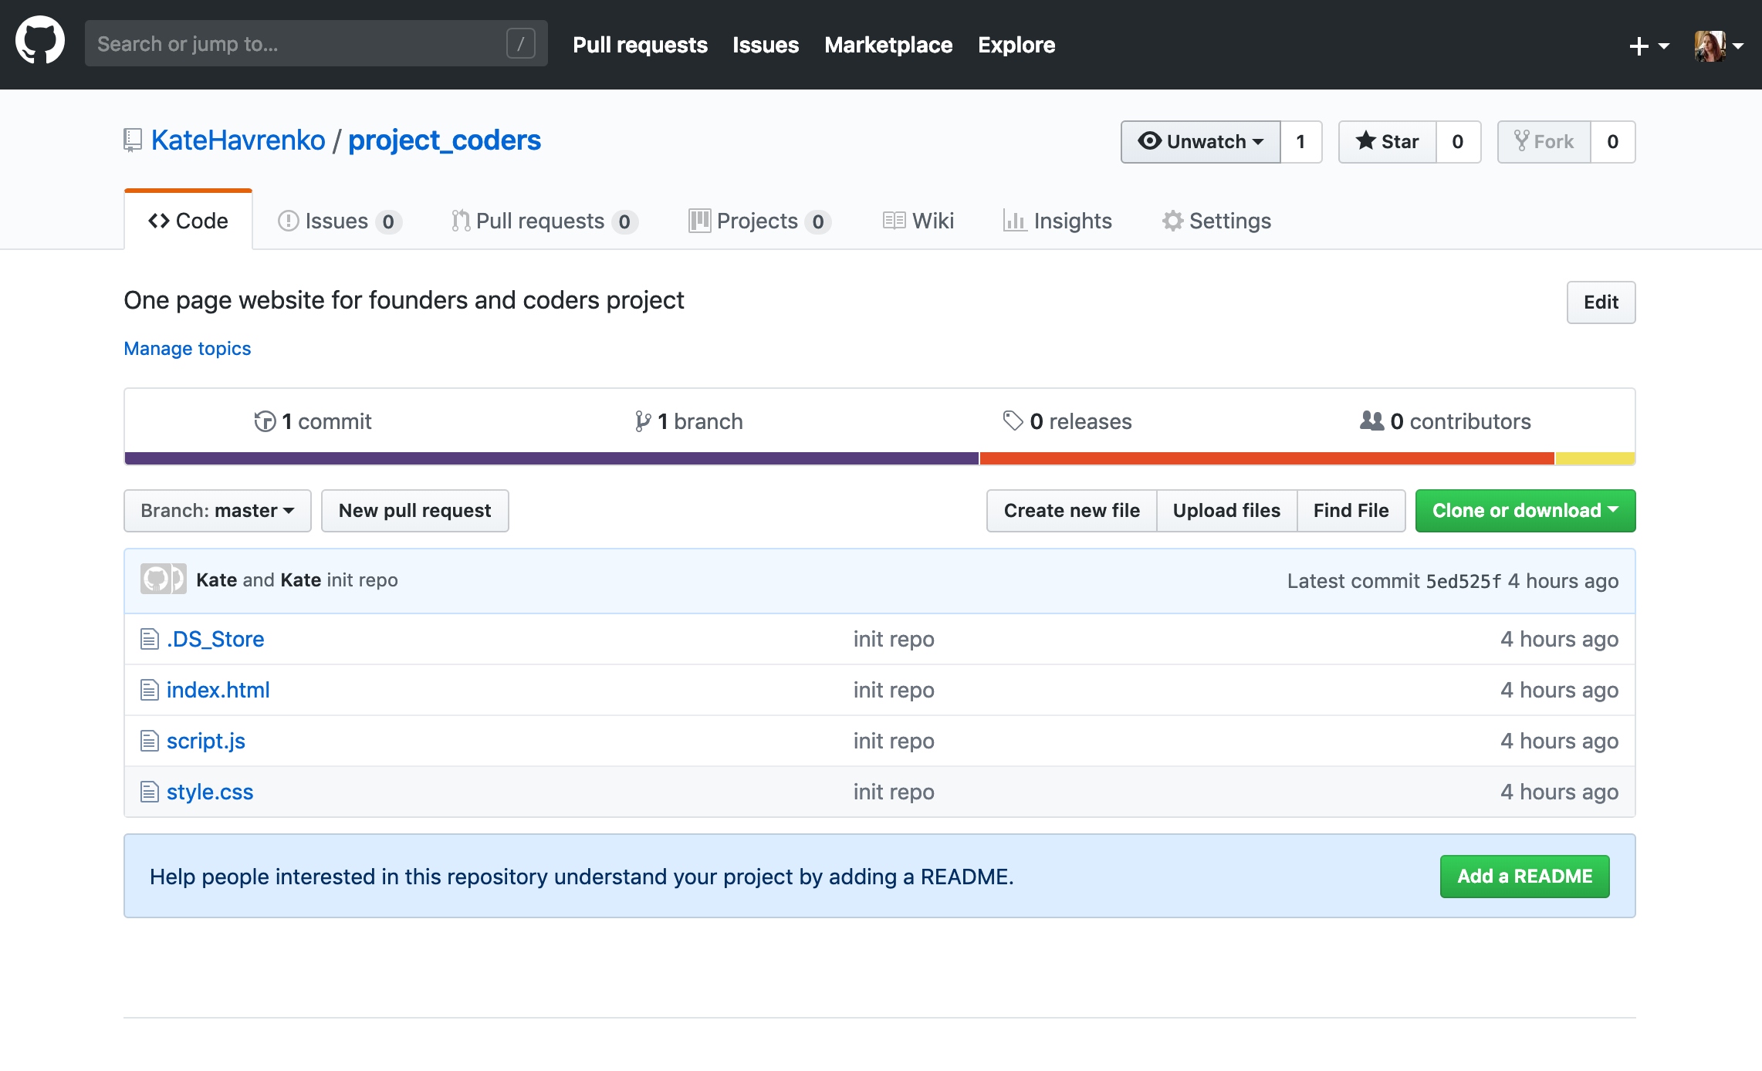This screenshot has height=1071, width=1762.
Task: View the stargazers count 0
Action: point(1458,142)
